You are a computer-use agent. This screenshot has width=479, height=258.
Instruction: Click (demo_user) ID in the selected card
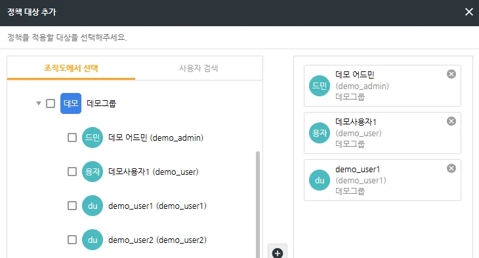pyautogui.click(x=358, y=134)
